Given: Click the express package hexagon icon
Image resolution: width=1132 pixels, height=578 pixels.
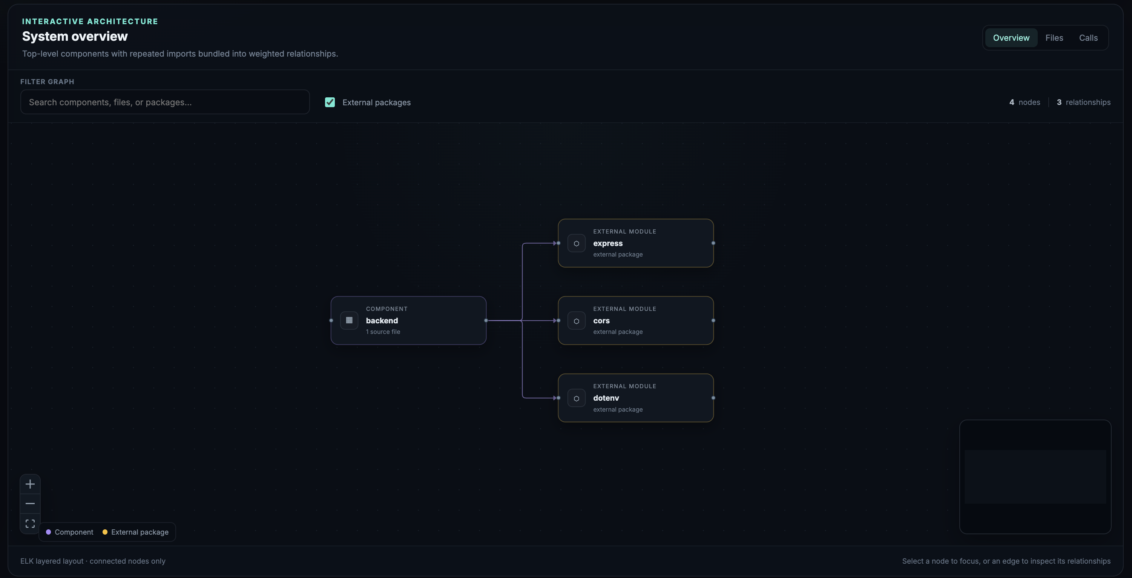Looking at the screenshot, I should click(576, 243).
